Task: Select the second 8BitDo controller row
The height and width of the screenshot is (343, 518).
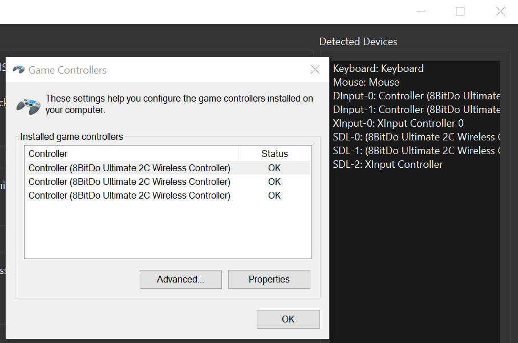Action: point(168,181)
